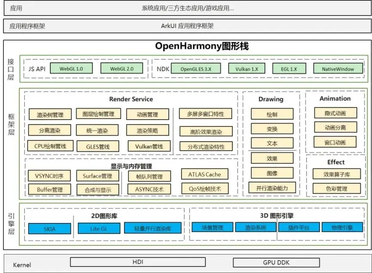Select the 显示与内存管理 heading
This screenshot has width=372, height=273.
131,166
